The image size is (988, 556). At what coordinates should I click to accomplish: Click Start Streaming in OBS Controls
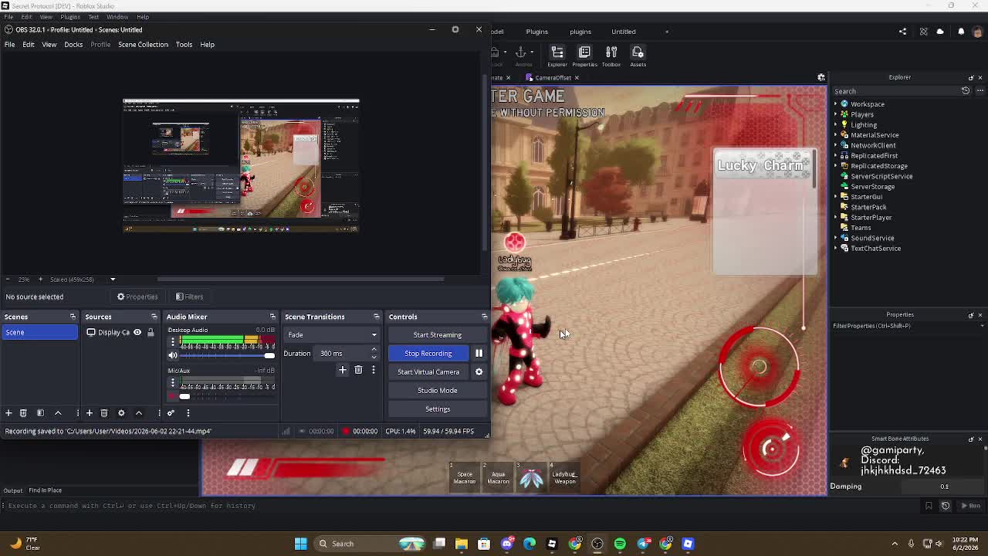click(x=437, y=334)
